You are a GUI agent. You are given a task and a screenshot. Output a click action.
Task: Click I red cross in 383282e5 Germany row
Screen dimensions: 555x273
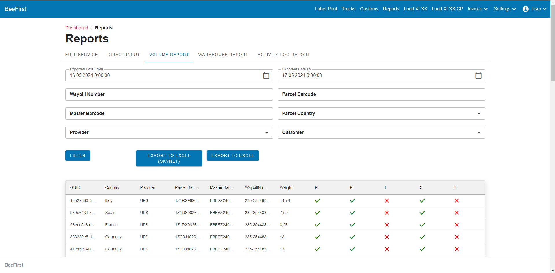coord(387,237)
